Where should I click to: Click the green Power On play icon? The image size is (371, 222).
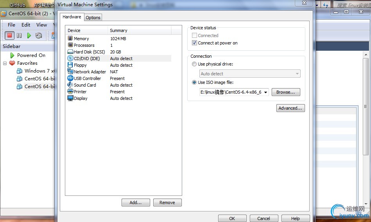pyautogui.click(x=29, y=36)
